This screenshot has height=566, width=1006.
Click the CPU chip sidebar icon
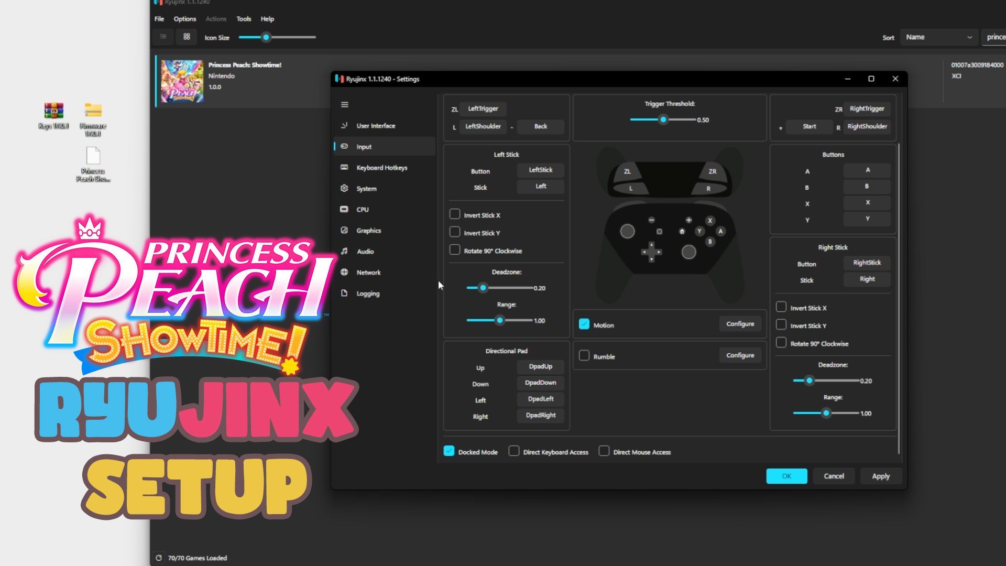click(x=344, y=210)
